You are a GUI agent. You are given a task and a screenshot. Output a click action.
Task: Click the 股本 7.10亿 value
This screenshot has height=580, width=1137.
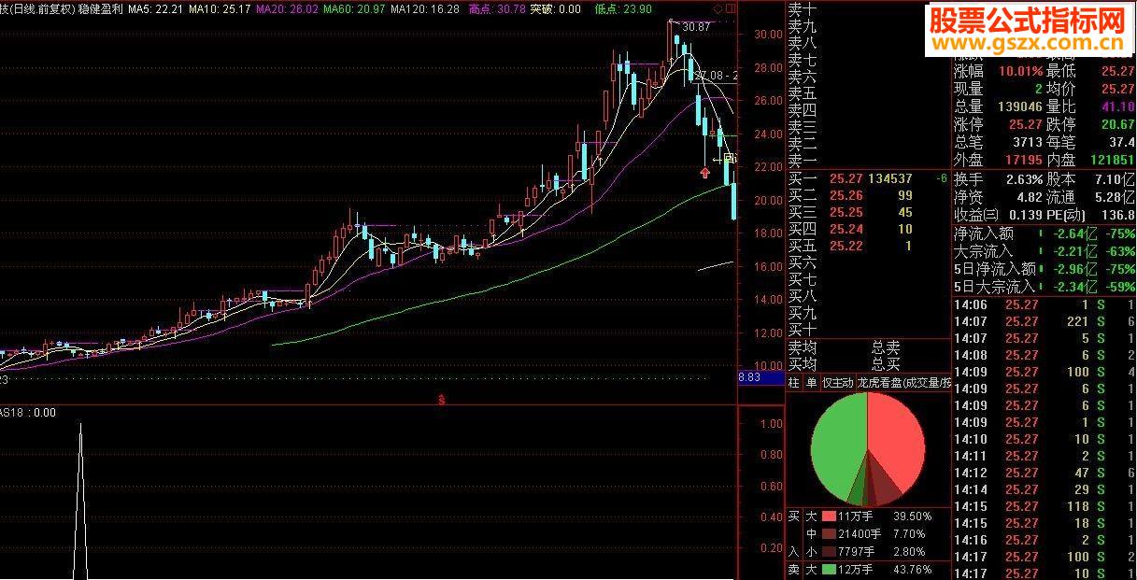tap(1115, 179)
